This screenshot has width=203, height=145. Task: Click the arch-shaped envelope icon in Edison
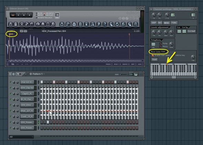point(80,24)
